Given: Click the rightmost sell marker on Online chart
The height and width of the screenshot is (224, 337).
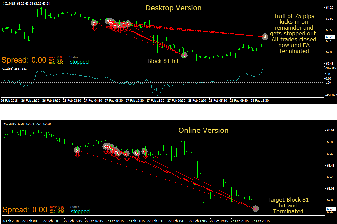Looking at the screenshot, I should pos(145,151).
